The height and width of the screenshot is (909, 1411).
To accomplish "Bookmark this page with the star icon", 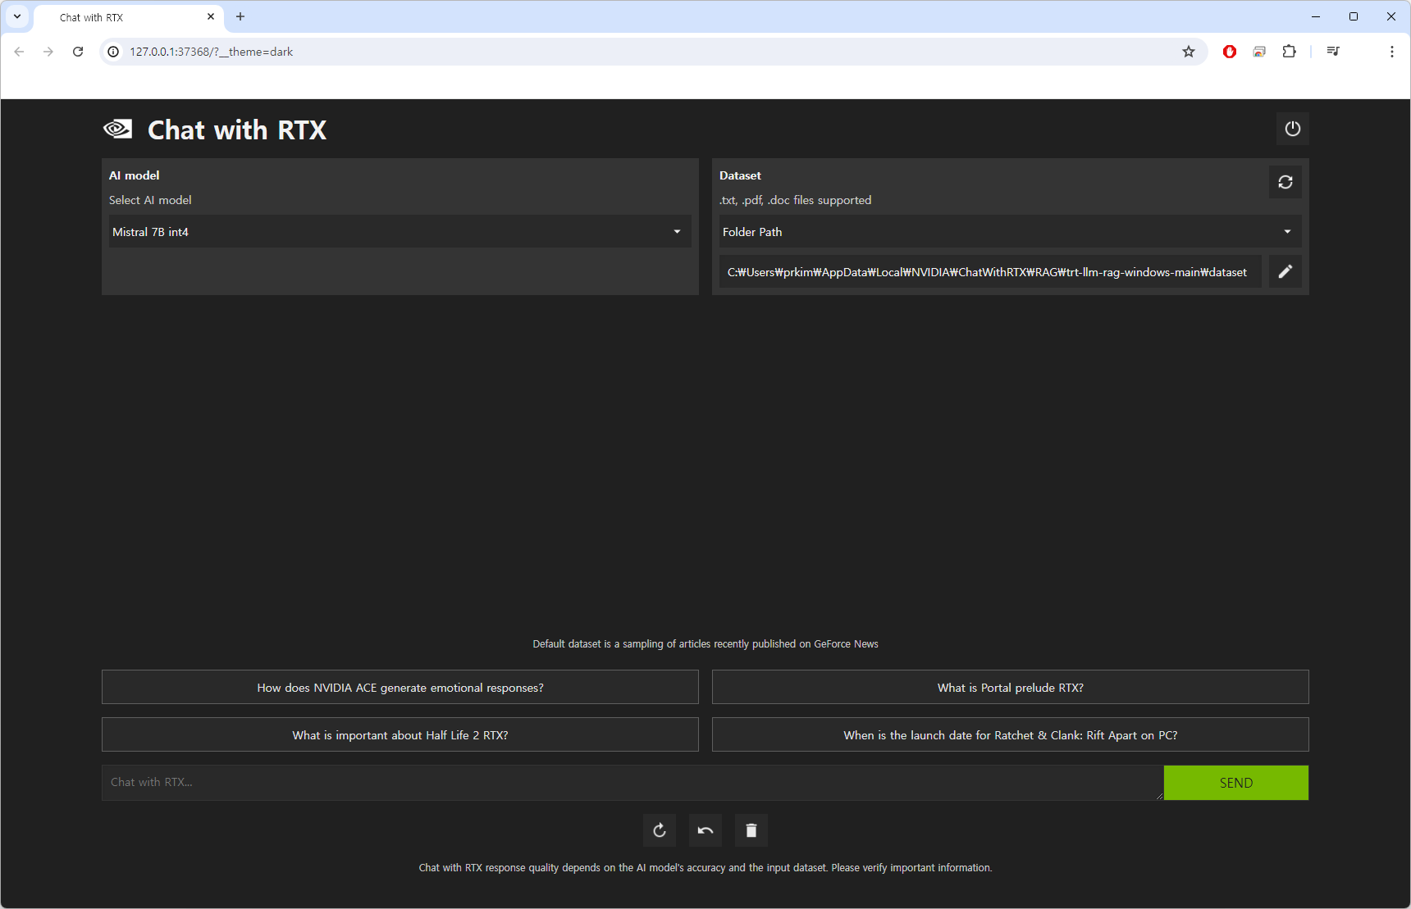I will pyautogui.click(x=1189, y=52).
